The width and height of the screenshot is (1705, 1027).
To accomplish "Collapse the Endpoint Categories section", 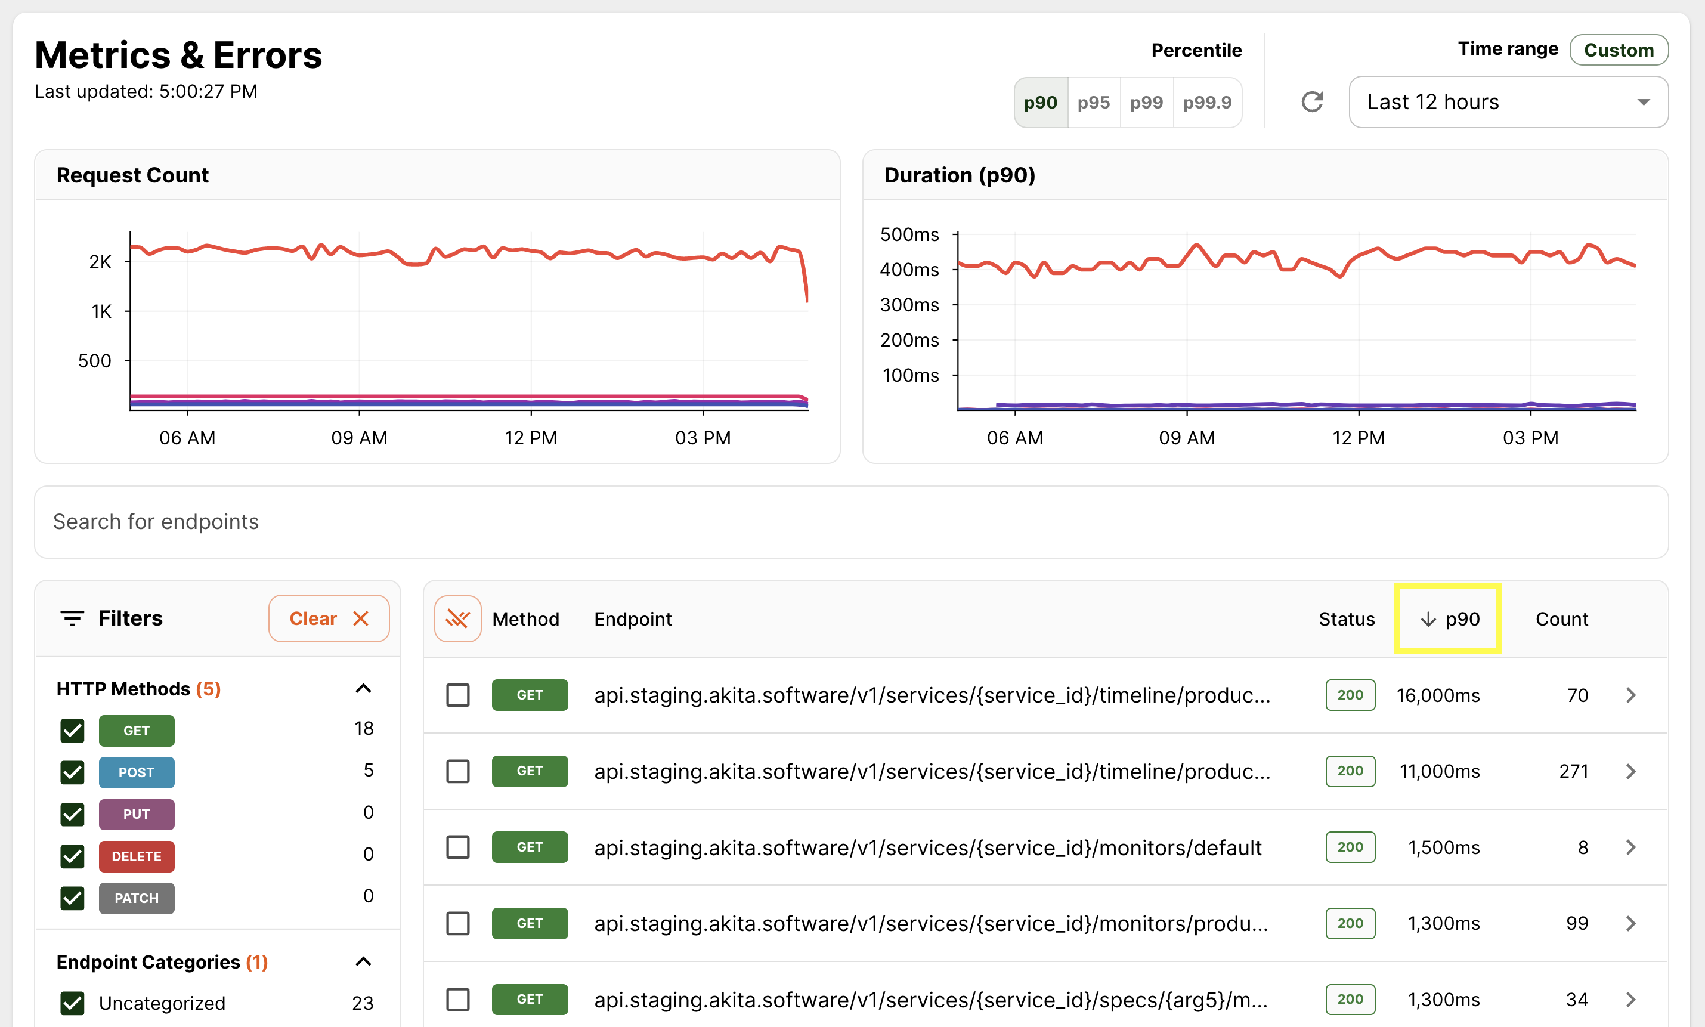I will click(x=363, y=962).
